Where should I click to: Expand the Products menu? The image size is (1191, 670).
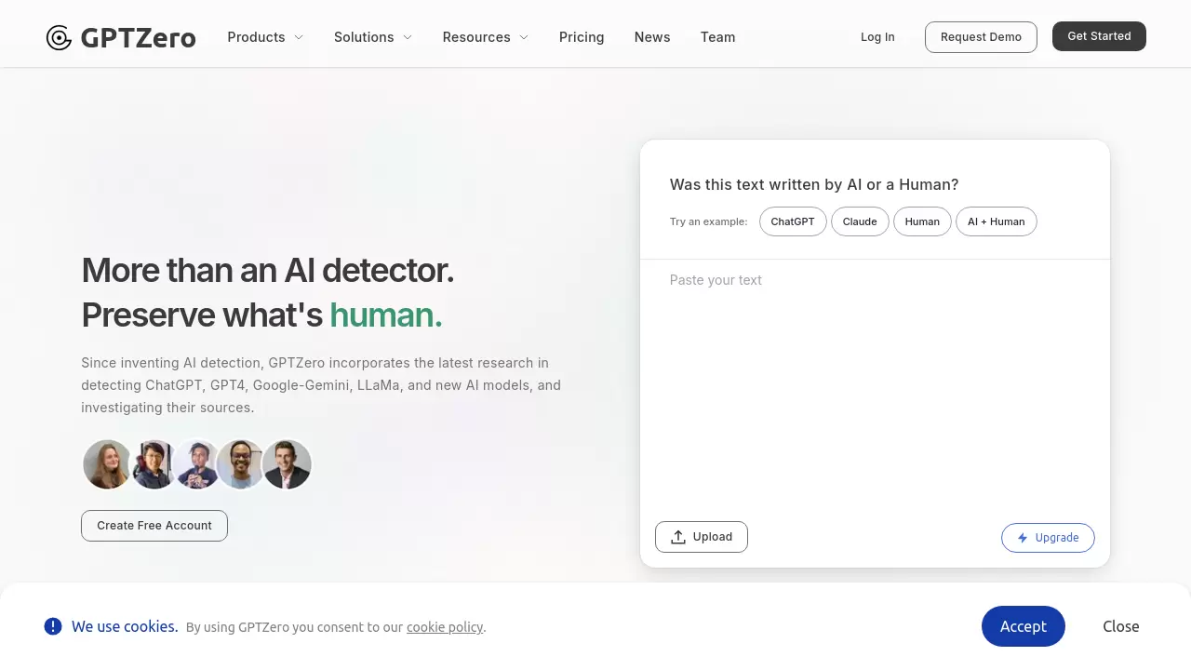265,37
